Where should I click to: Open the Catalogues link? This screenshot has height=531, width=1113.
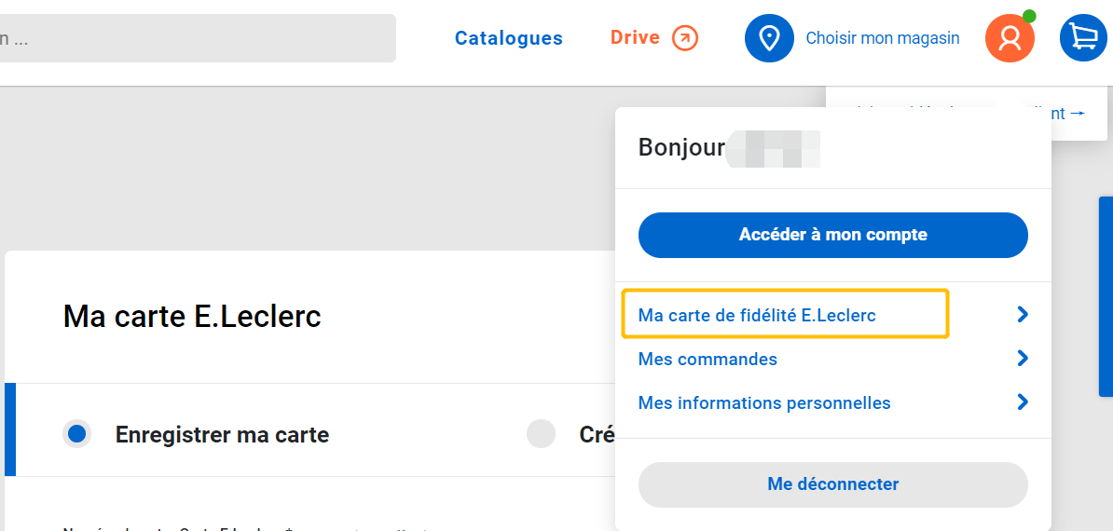tap(509, 37)
